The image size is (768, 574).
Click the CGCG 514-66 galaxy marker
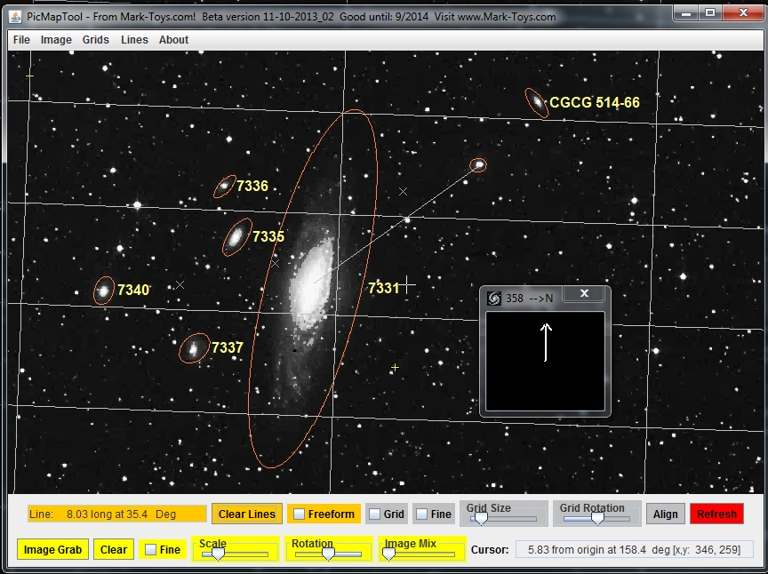536,102
